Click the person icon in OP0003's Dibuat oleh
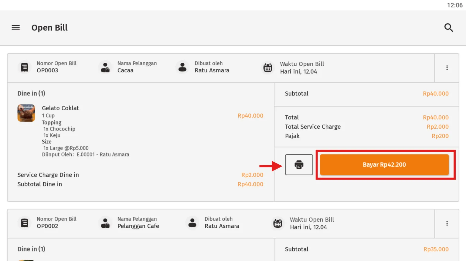466x261 pixels. 182,67
